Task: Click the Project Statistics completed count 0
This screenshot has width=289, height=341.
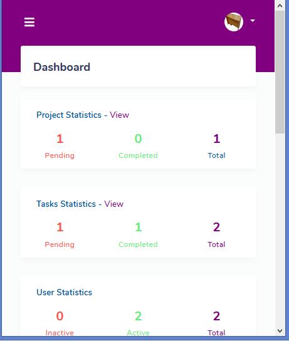Action: coord(139,139)
